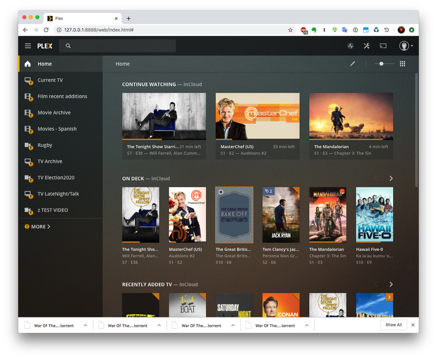Bookmark page with star icon
Screen dimensions: 437x359
pos(290,30)
